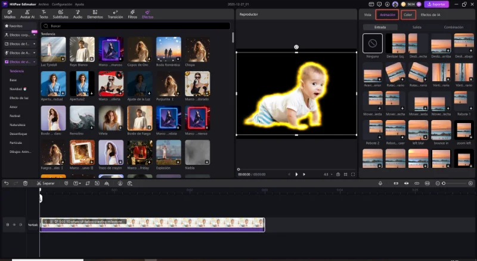Open the Subtítulos panel
This screenshot has width=477, height=261.
61,14
